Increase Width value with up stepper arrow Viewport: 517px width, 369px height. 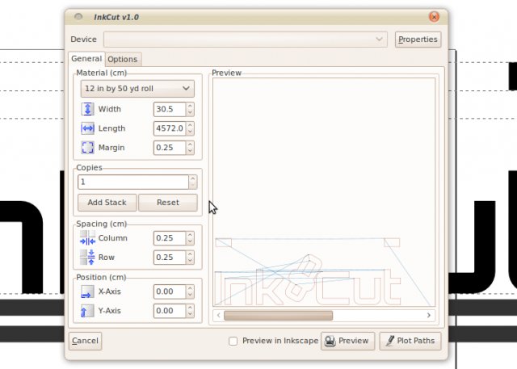coord(190,106)
